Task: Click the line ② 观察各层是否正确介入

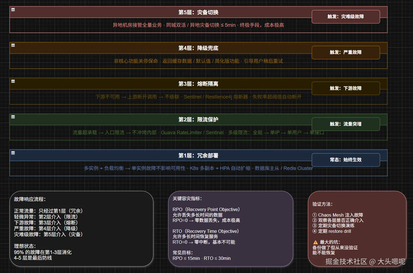Action: pyautogui.click(x=338, y=221)
